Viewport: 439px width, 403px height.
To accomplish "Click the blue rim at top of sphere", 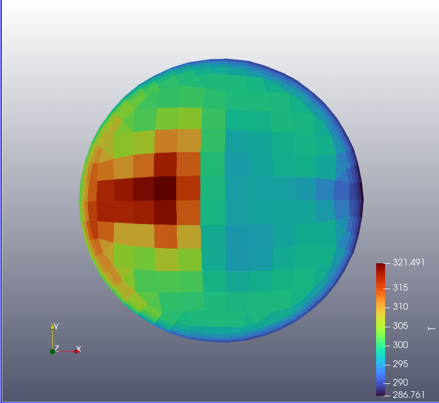I will click(225, 61).
